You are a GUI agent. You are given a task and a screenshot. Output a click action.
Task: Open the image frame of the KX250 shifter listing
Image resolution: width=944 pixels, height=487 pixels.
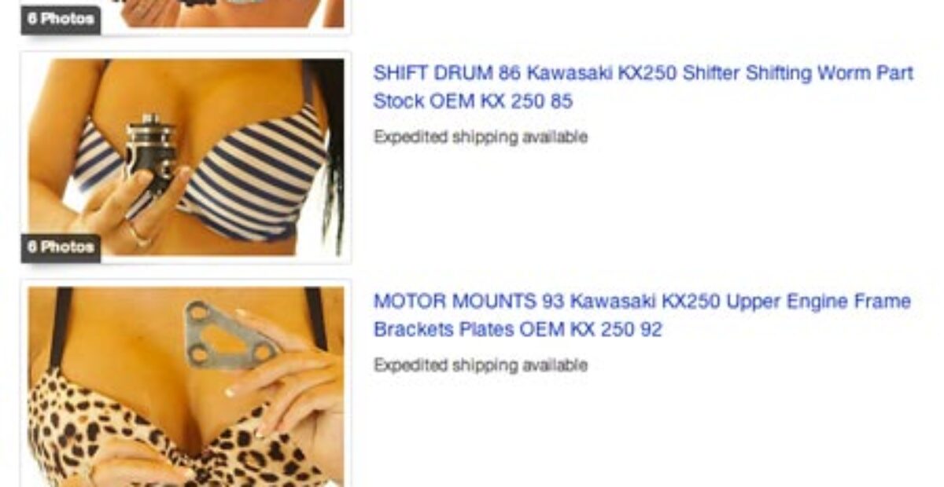[186, 157]
